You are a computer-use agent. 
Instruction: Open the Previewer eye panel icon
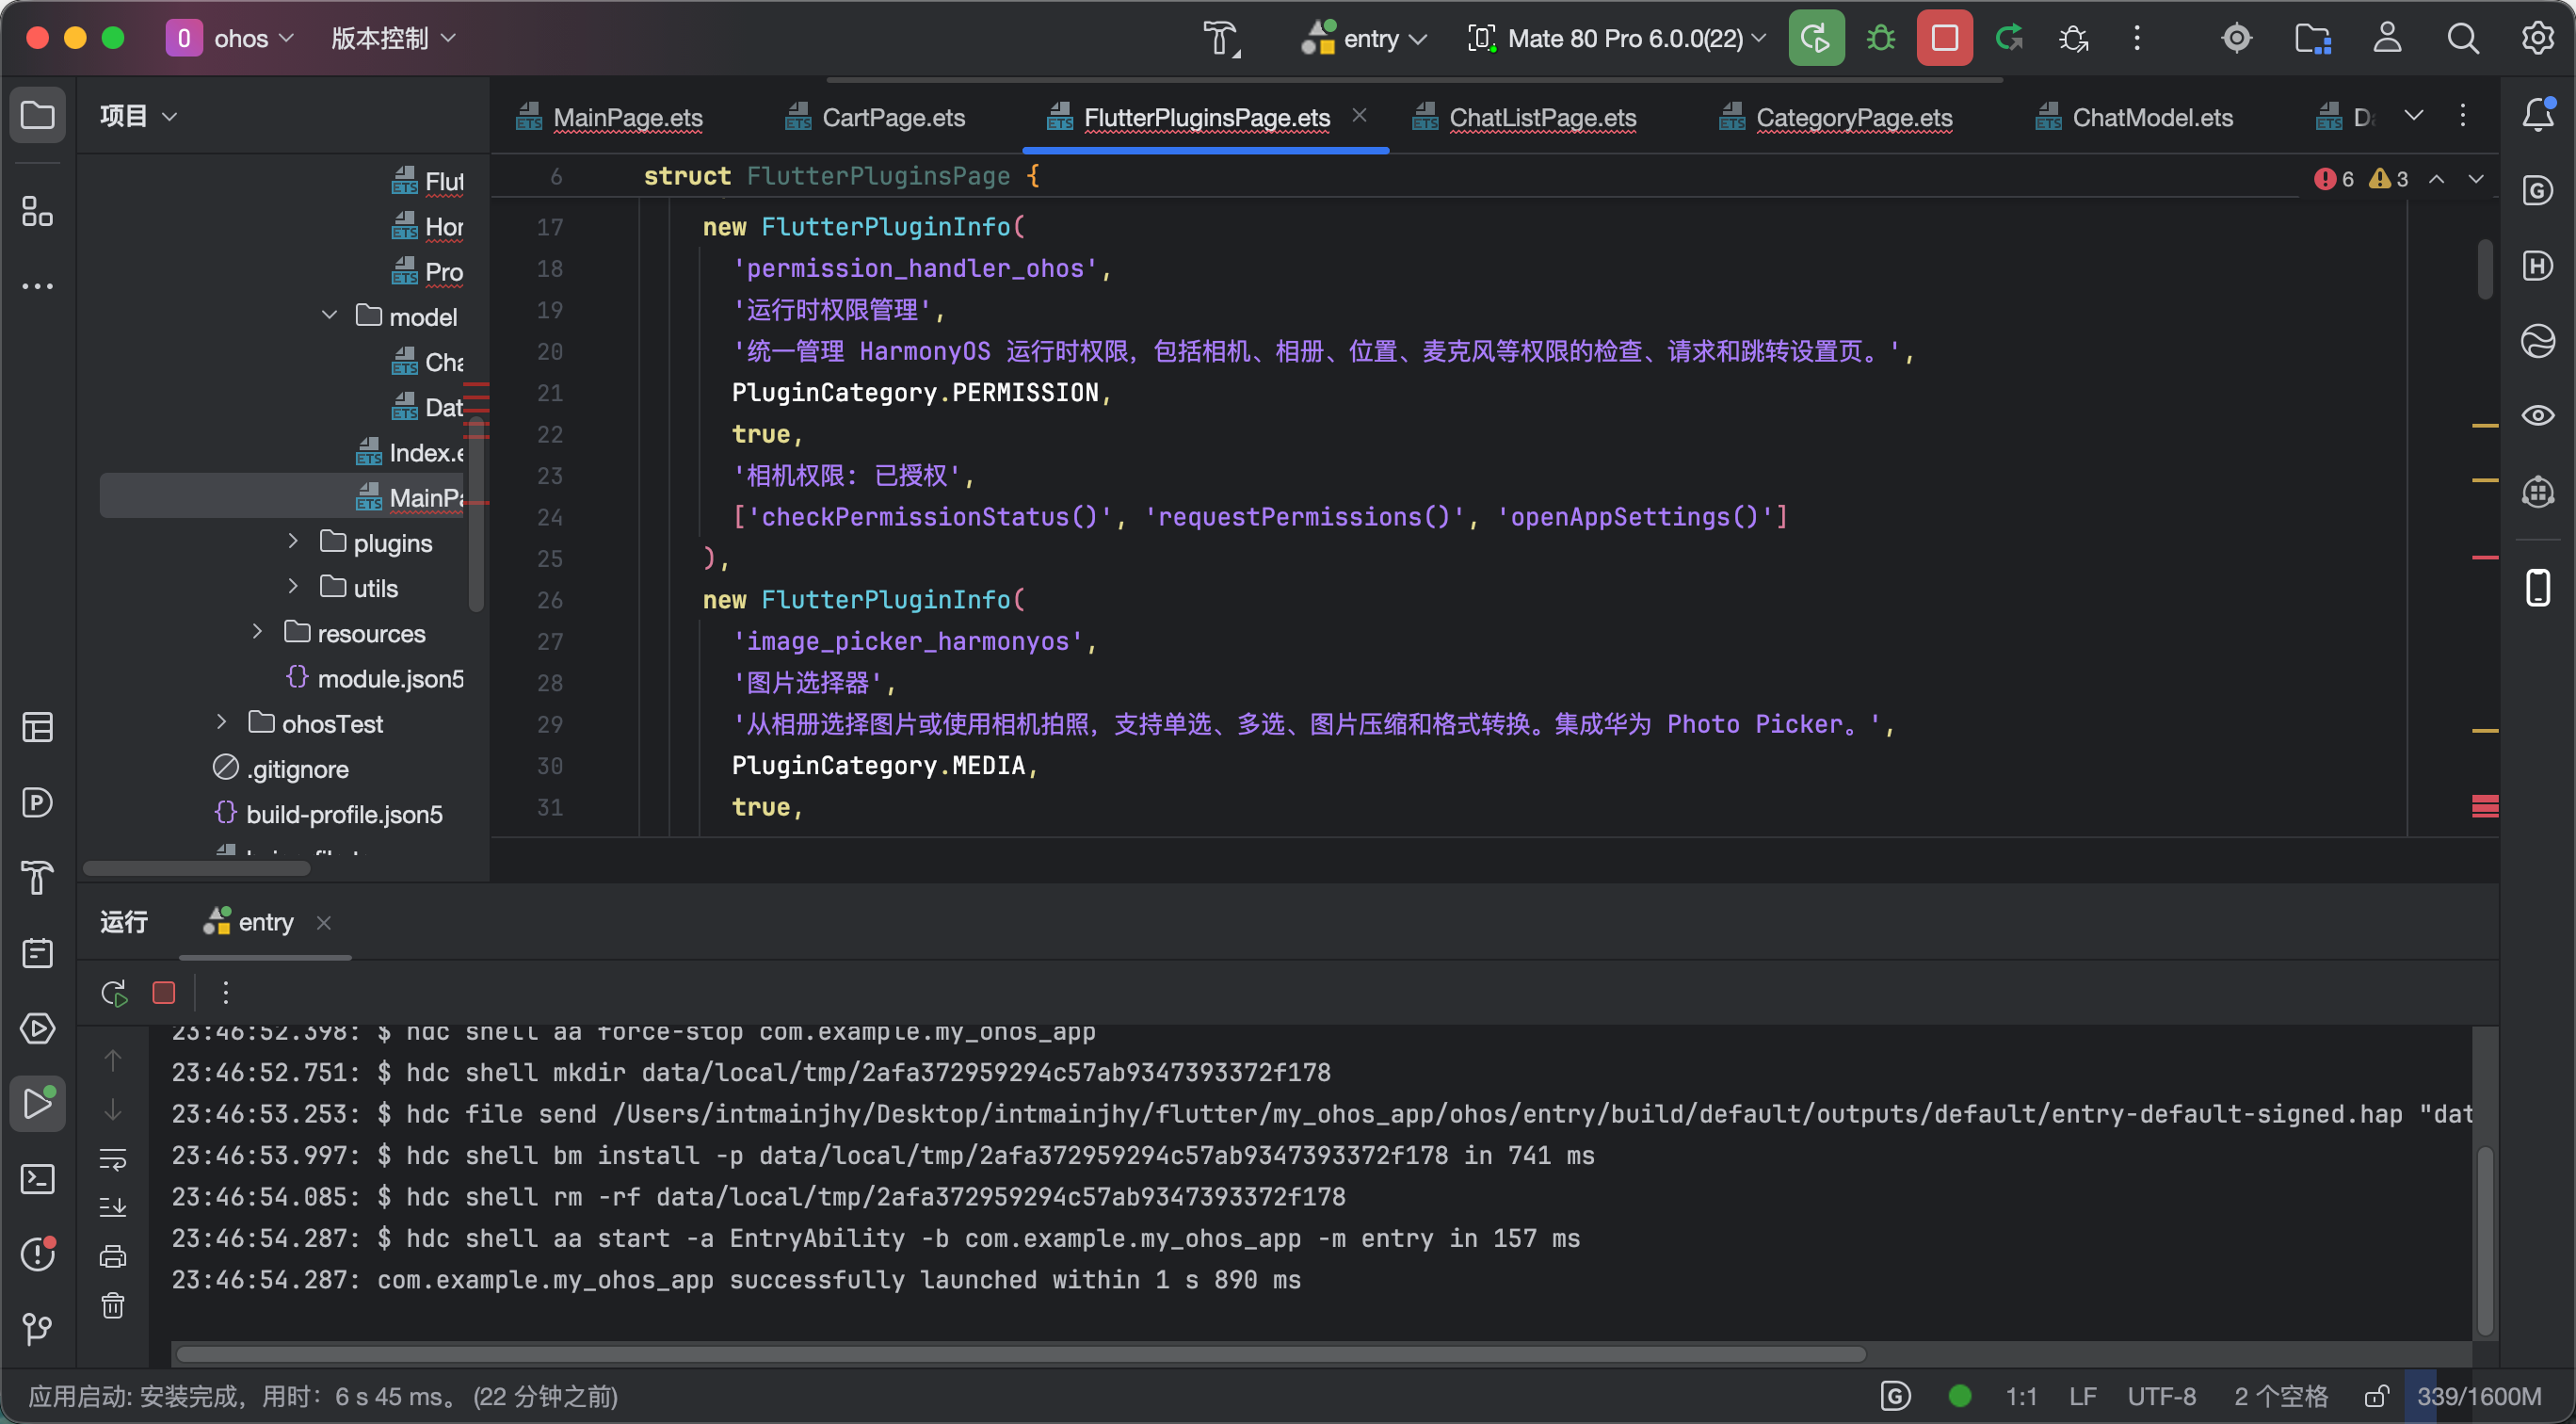point(2538,416)
